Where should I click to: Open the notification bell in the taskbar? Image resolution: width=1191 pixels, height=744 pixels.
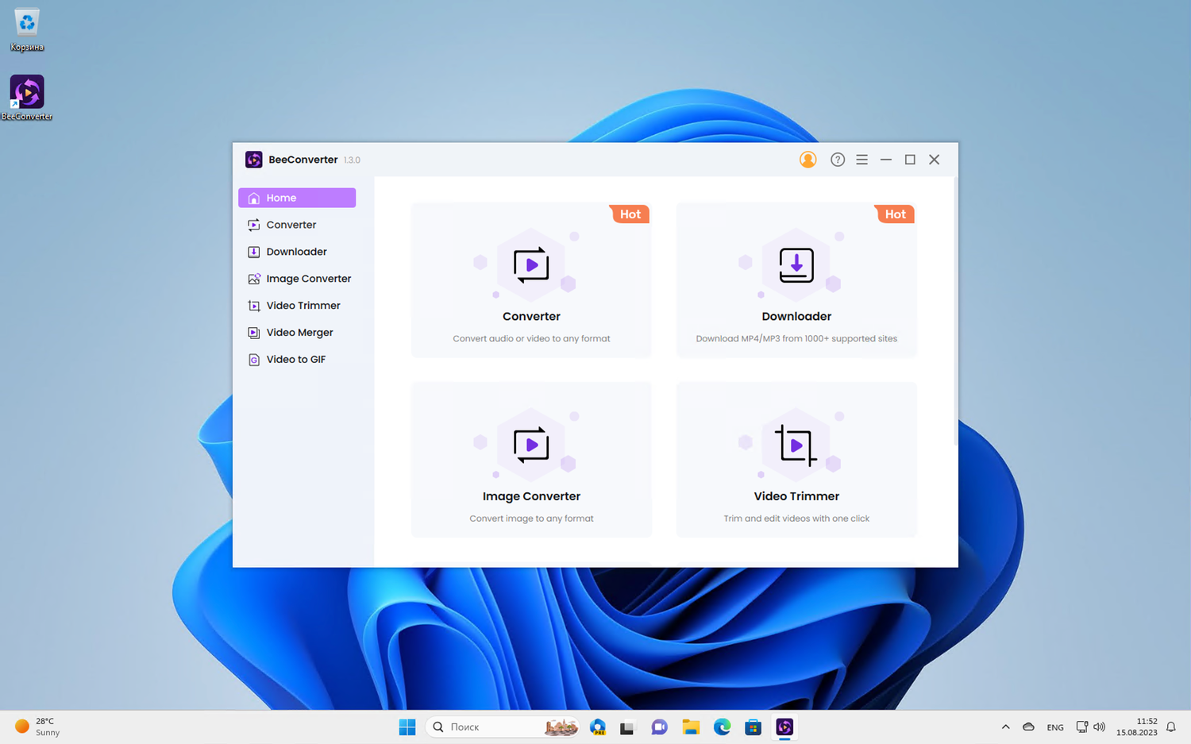click(1171, 727)
